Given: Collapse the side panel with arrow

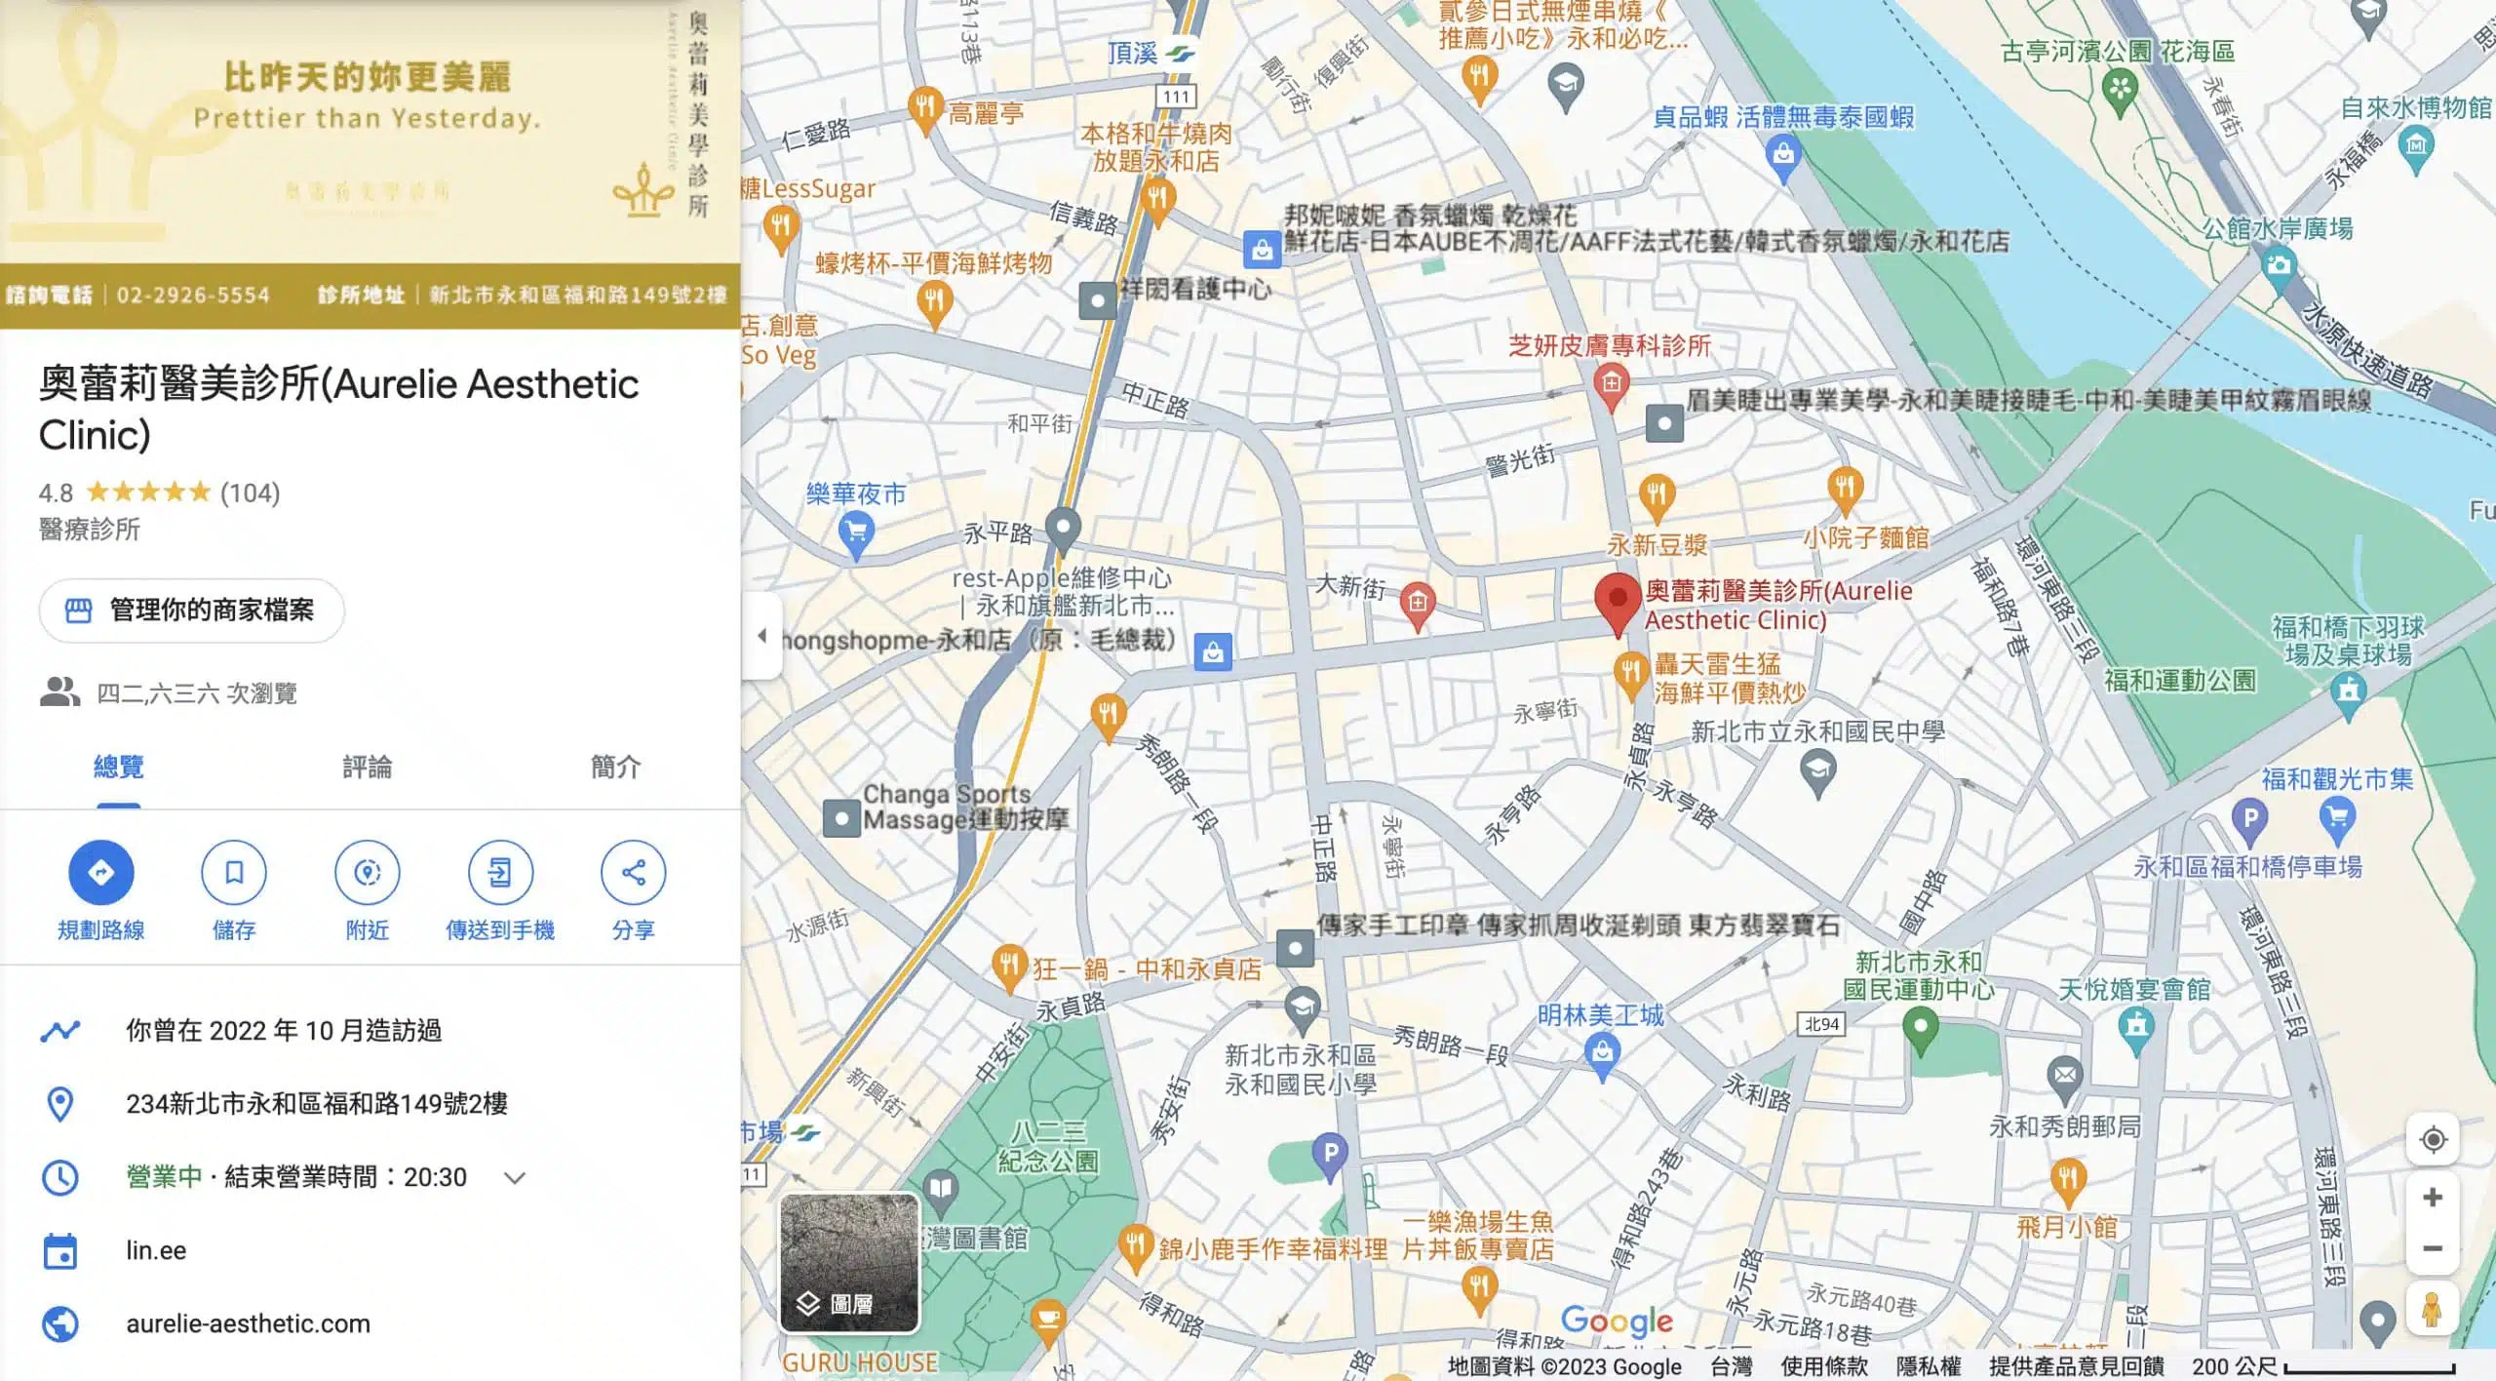Looking at the screenshot, I should pyautogui.click(x=761, y=636).
